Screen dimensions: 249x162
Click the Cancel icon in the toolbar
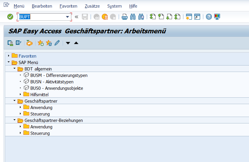(x=113, y=17)
